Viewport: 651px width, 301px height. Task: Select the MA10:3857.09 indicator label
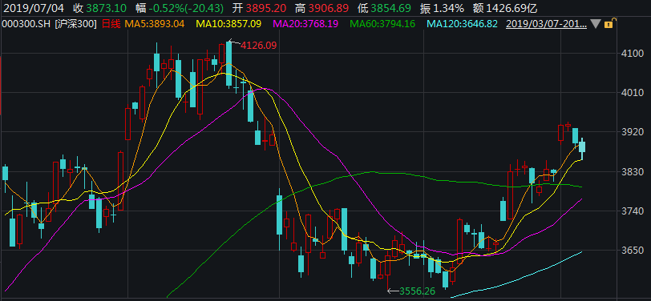coord(228,24)
